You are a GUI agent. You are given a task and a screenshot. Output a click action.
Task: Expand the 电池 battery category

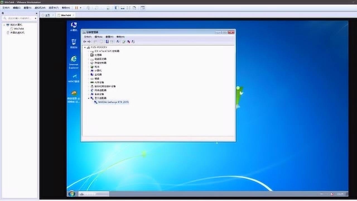(x=89, y=67)
